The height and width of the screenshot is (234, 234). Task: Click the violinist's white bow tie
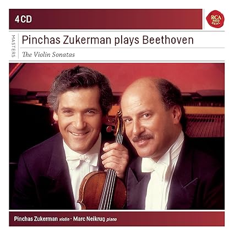point(81,159)
